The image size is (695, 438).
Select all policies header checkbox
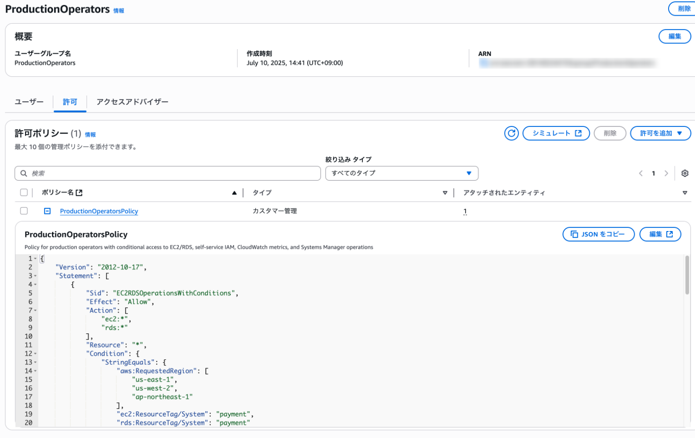pos(24,193)
